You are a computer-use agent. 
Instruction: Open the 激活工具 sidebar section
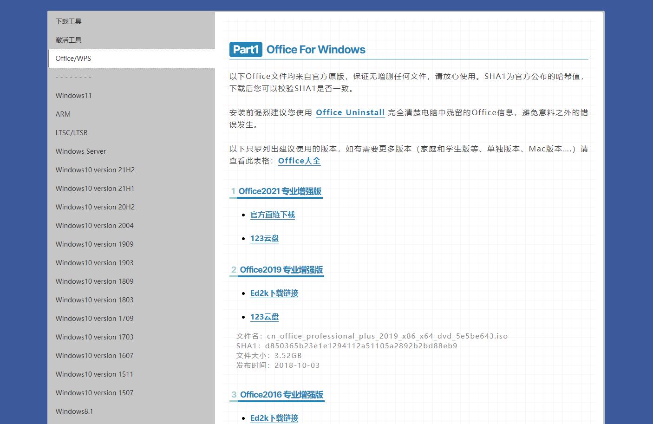coord(68,39)
